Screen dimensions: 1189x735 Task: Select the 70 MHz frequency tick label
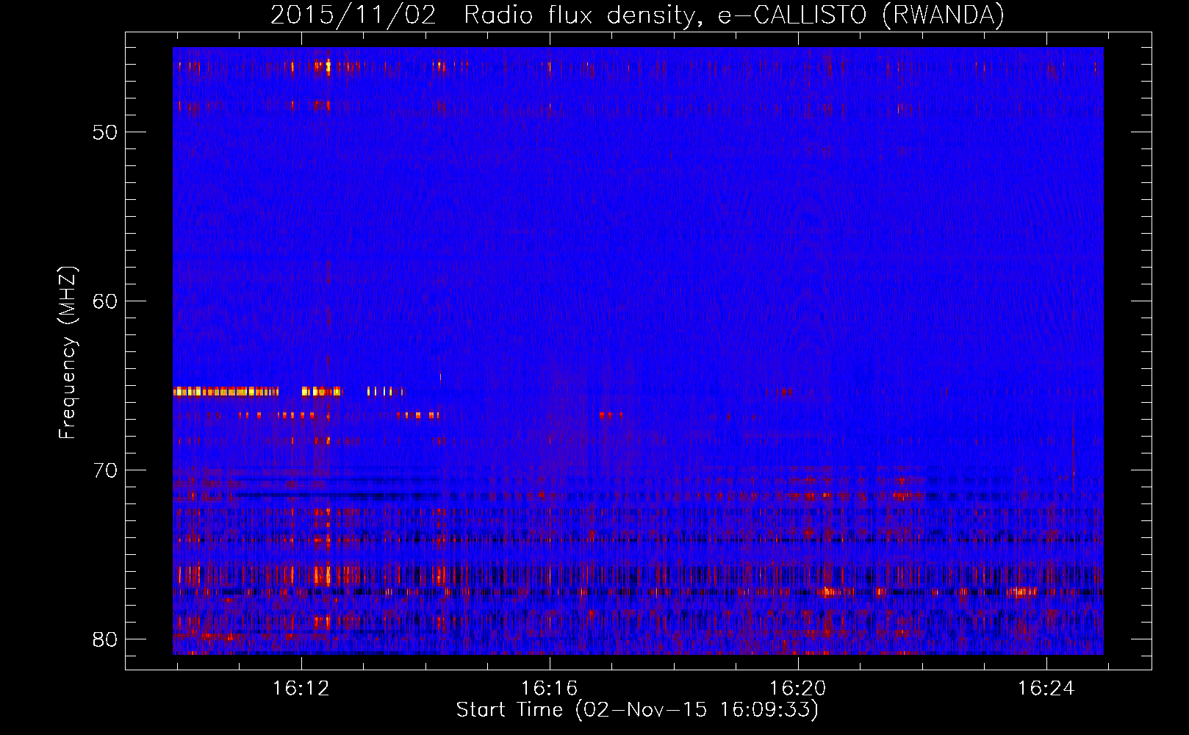coord(105,470)
